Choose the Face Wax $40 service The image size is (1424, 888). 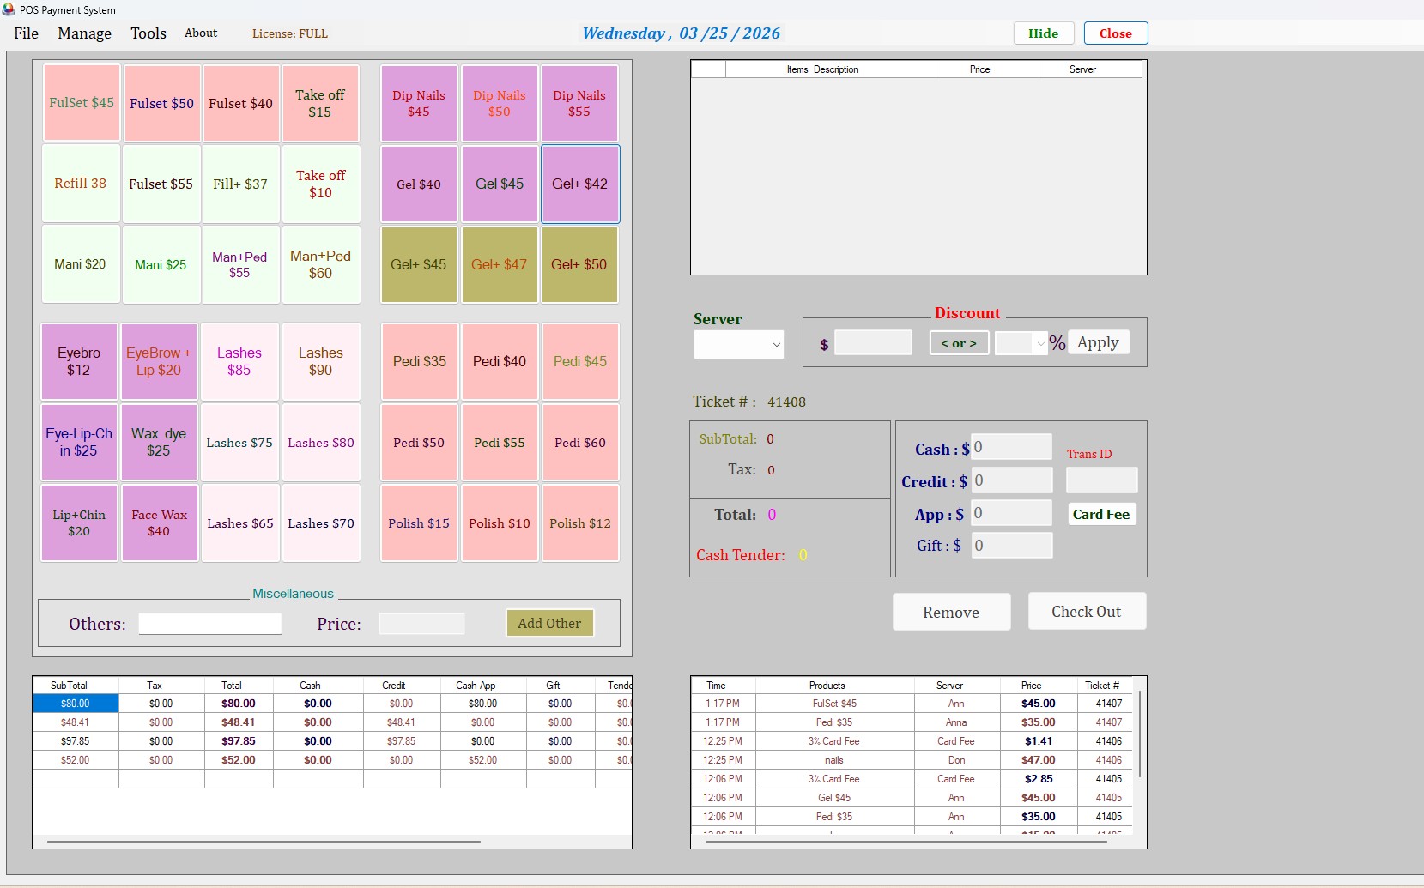click(x=159, y=523)
